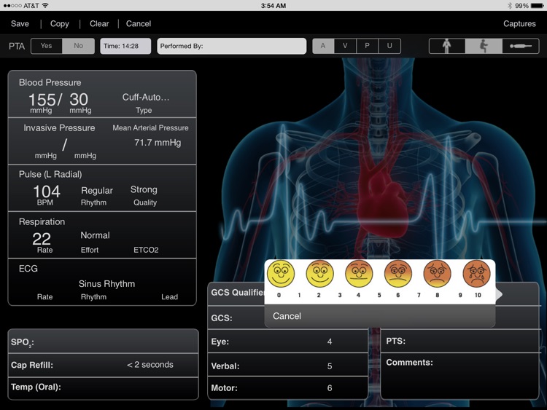
Task: Edit diastolic pressure value 30
Action: click(79, 100)
